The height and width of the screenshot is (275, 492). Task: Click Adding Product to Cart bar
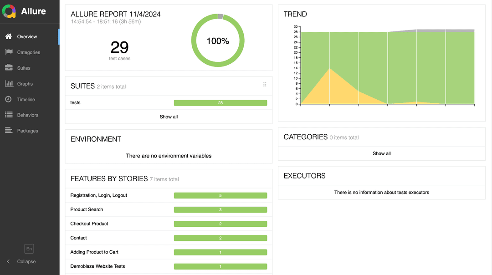point(220,252)
